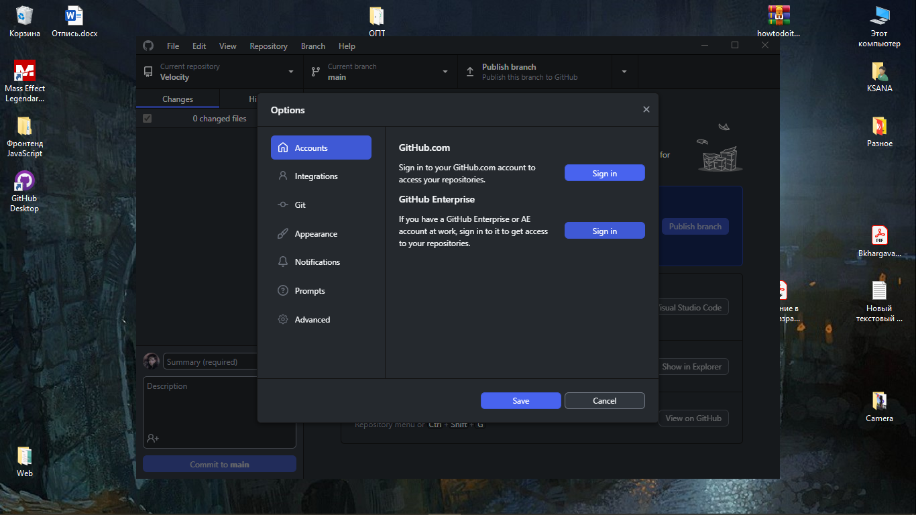Expand the Current branch main dropdown
The image size is (916, 515).
380,72
